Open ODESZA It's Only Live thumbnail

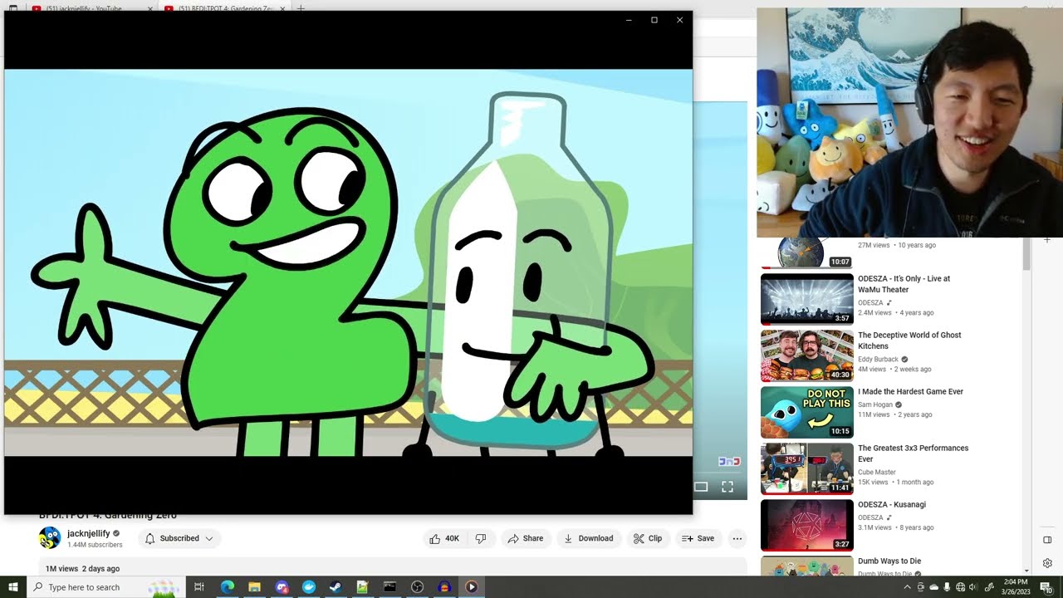(807, 299)
